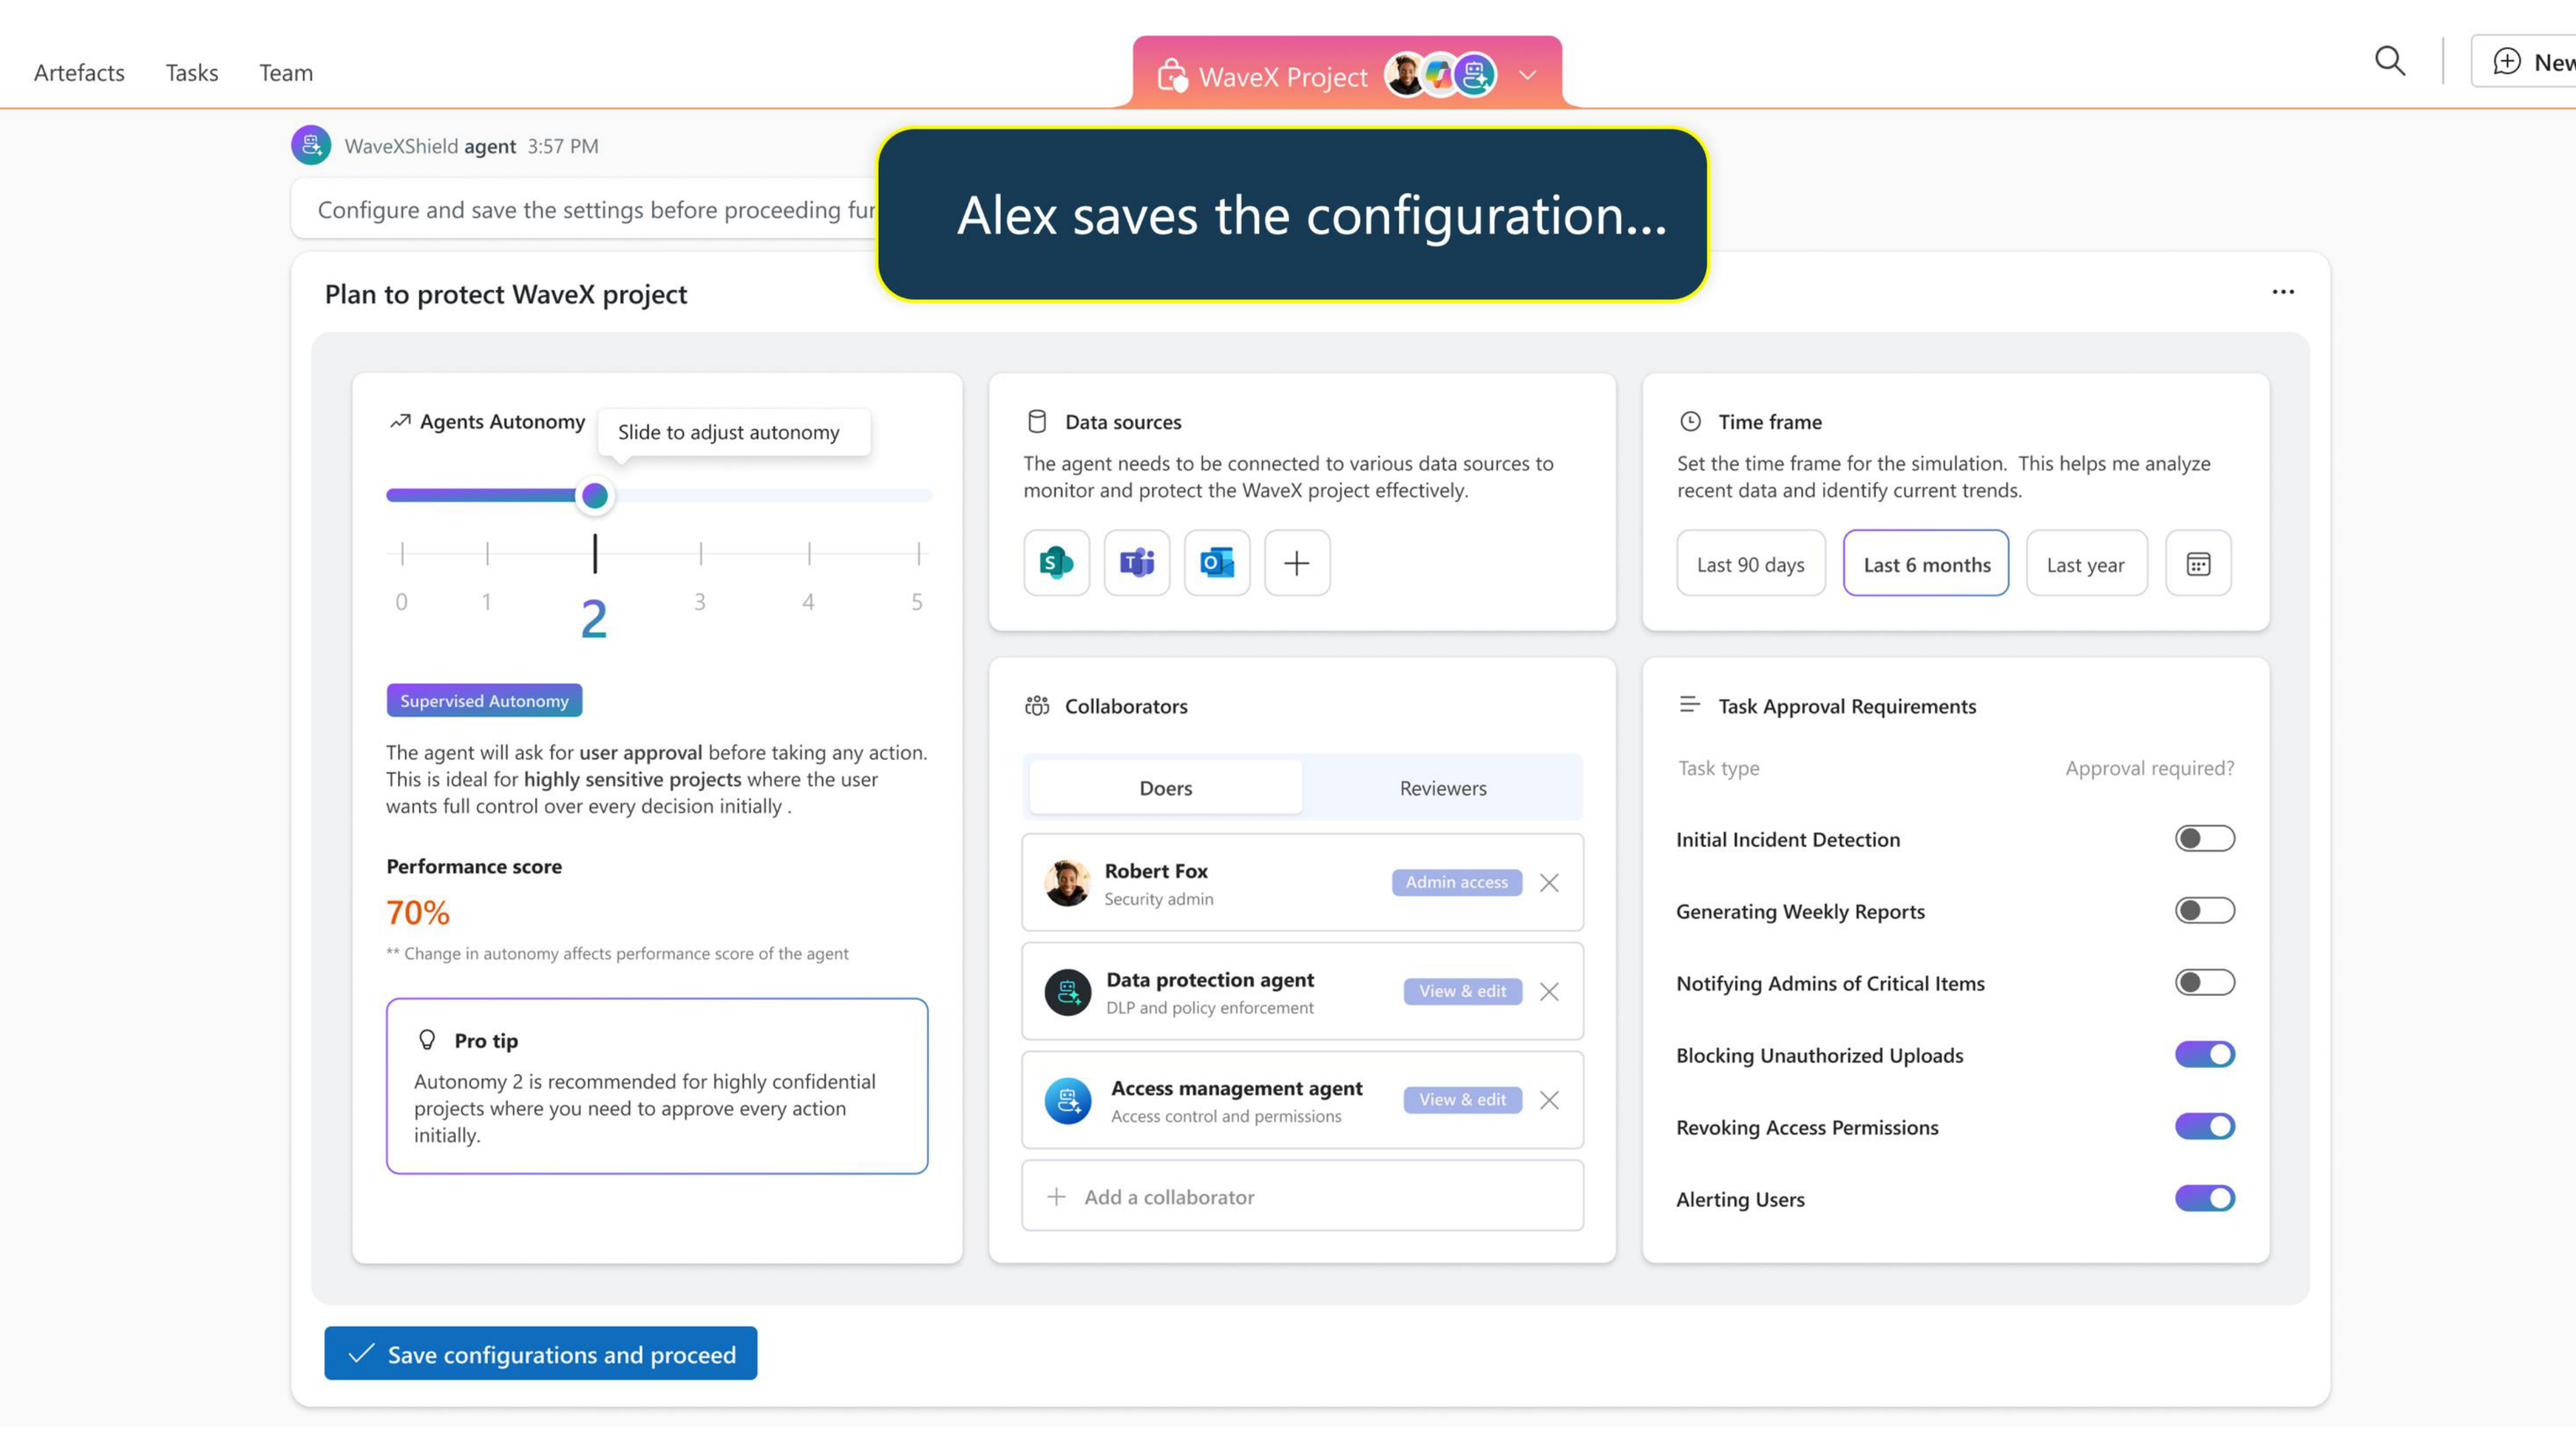This screenshot has height=1449, width=2576.
Task: Add a new data source with plus icon
Action: (x=1297, y=563)
